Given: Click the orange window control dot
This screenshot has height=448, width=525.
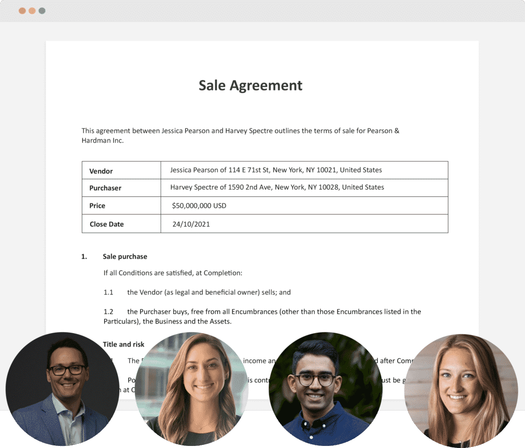Looking at the screenshot, I should [x=23, y=10].
